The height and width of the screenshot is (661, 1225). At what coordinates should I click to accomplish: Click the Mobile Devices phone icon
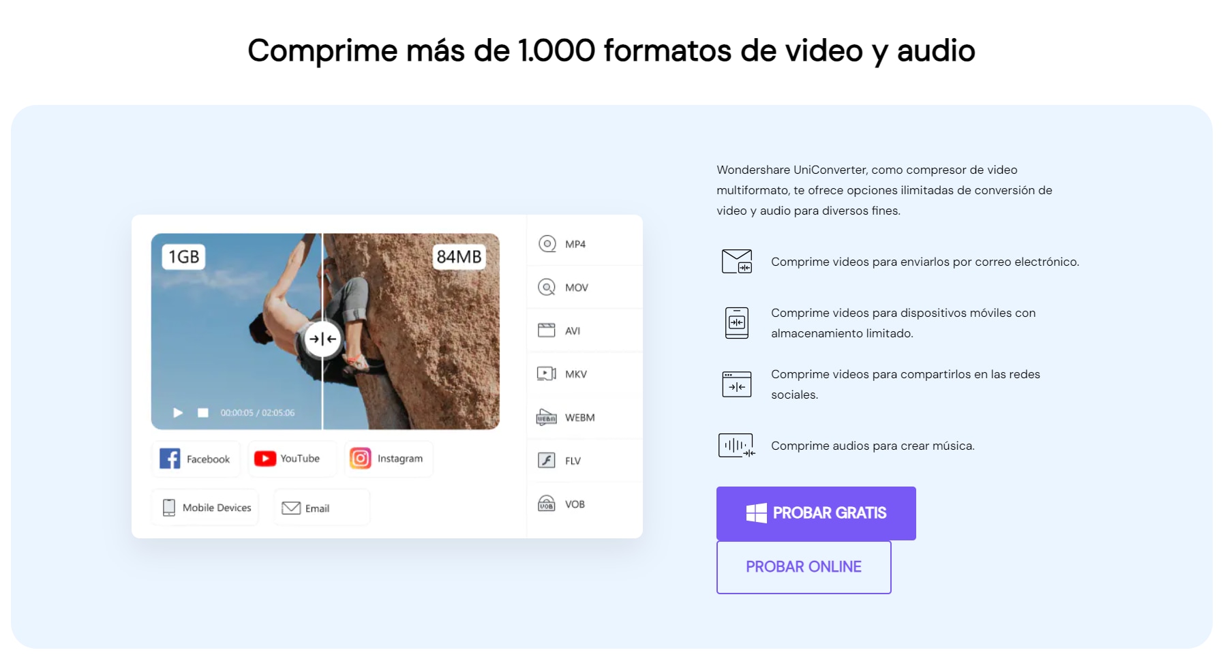point(169,508)
